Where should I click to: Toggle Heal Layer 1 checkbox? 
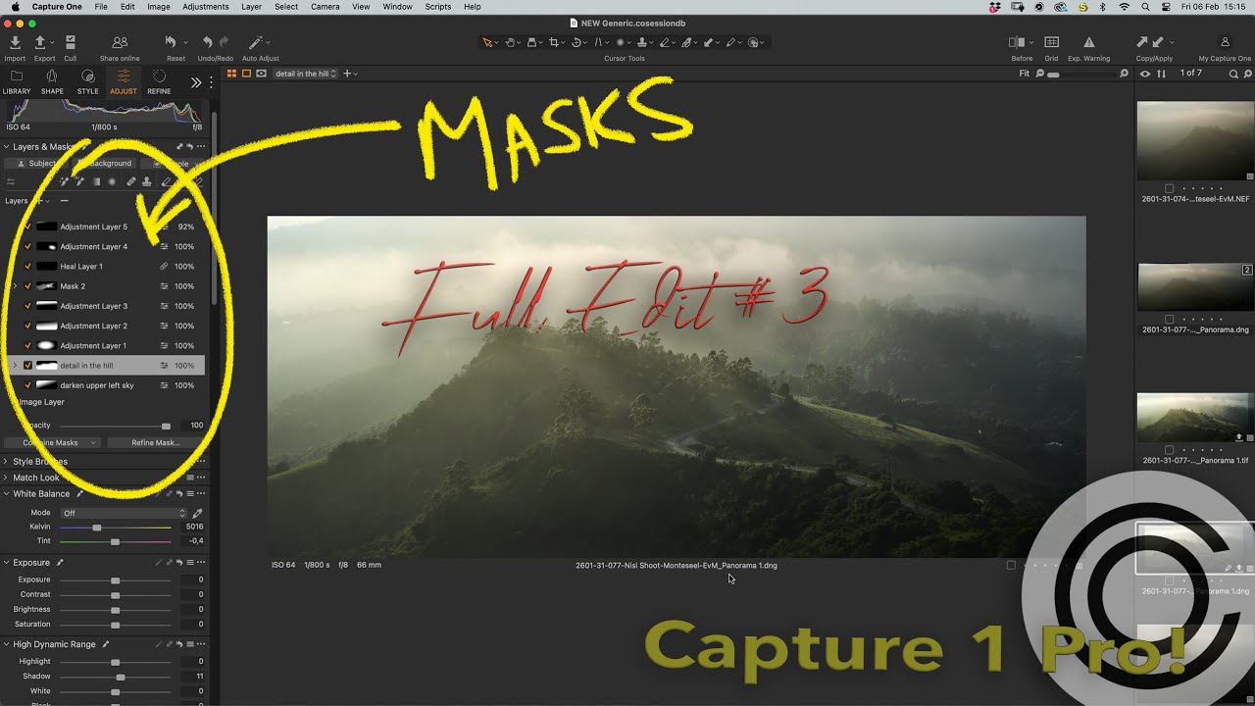coord(27,266)
